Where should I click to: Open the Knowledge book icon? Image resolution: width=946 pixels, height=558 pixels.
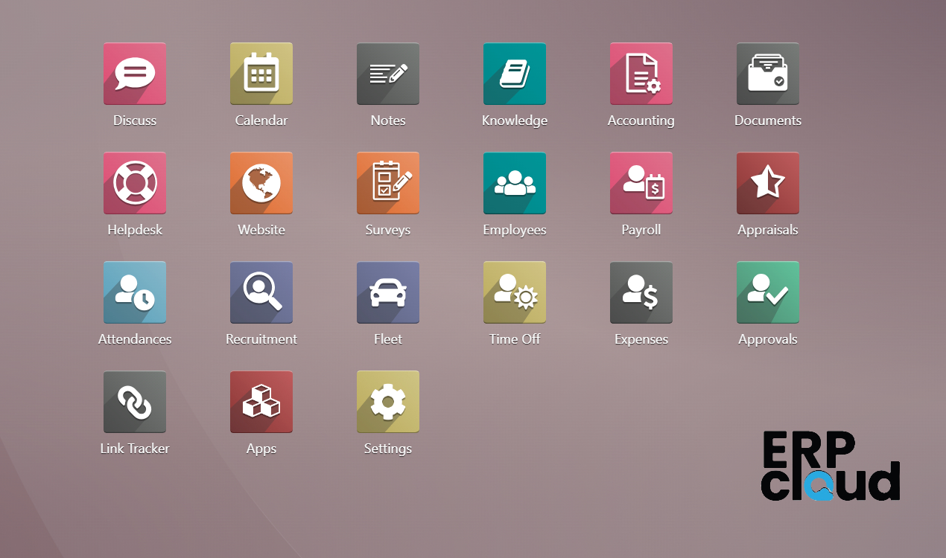coord(515,74)
